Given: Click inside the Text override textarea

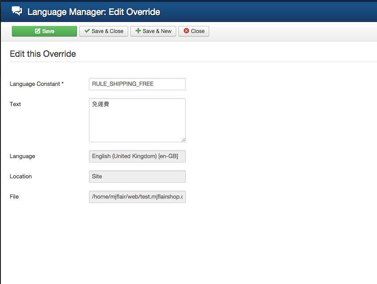Looking at the screenshot, I should pyautogui.click(x=137, y=120).
